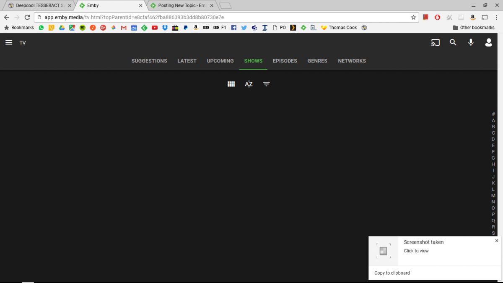503x283 pixels.
Task: Expand the Other bookmarks folder
Action: 474,28
